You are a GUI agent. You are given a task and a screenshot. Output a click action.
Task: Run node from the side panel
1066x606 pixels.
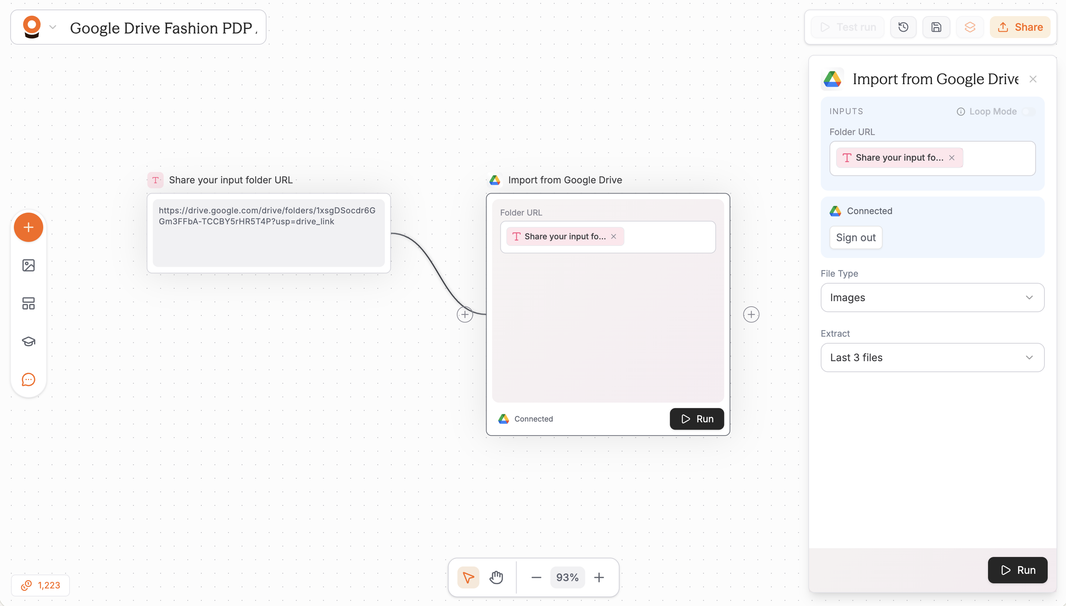click(1017, 570)
